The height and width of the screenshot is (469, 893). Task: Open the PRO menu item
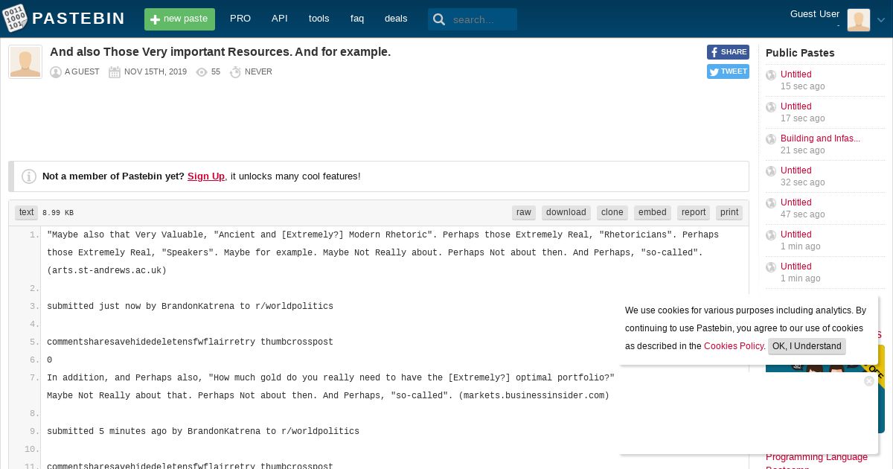pos(240,19)
